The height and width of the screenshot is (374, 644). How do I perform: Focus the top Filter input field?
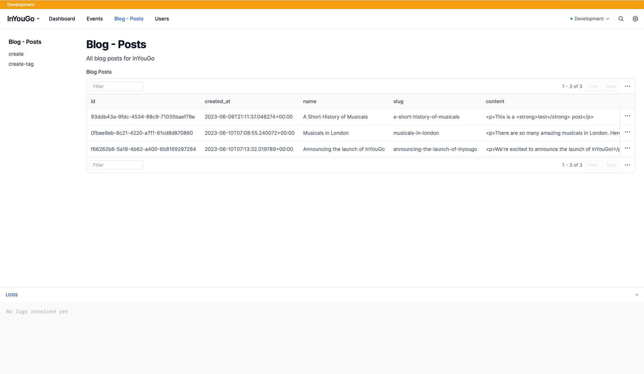click(116, 86)
